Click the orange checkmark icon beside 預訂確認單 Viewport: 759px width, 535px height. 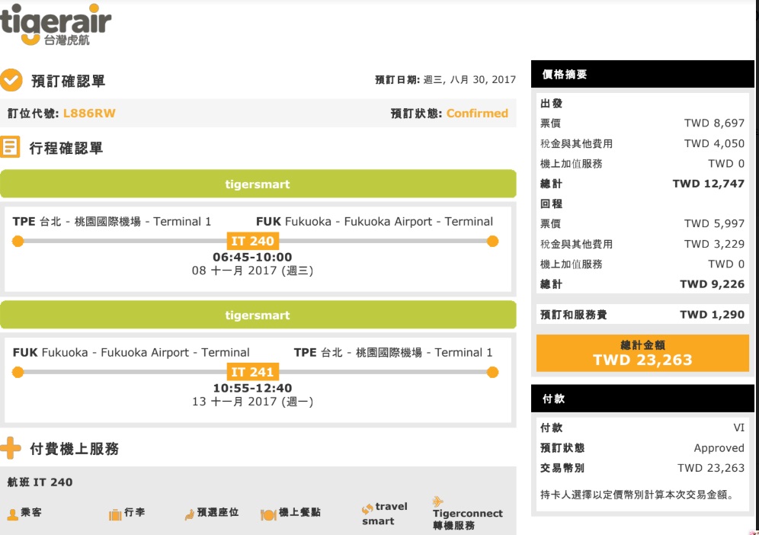pos(11,80)
